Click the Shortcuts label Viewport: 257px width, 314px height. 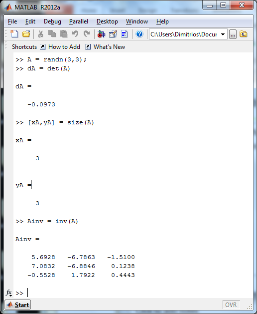24,47
